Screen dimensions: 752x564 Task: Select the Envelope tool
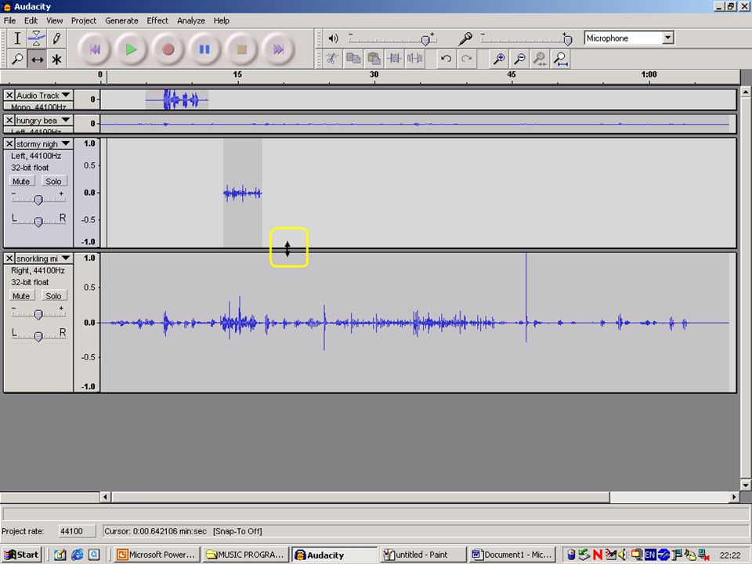pyautogui.click(x=37, y=38)
